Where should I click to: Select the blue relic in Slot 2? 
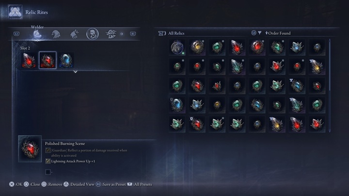tap(66, 60)
